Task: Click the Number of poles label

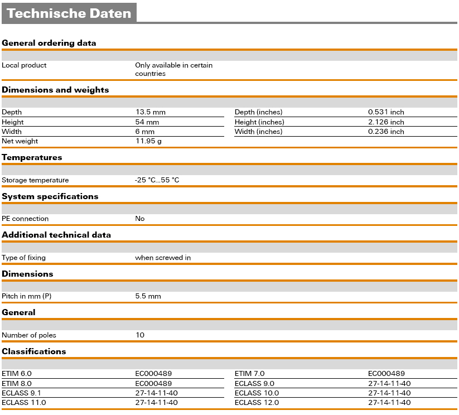Action: point(29,335)
